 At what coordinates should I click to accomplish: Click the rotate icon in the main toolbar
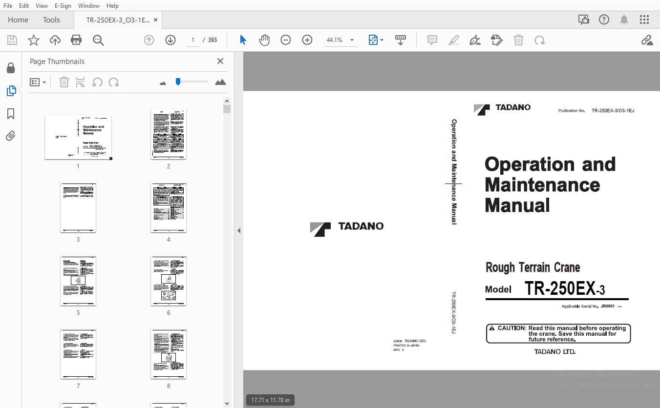[540, 40]
